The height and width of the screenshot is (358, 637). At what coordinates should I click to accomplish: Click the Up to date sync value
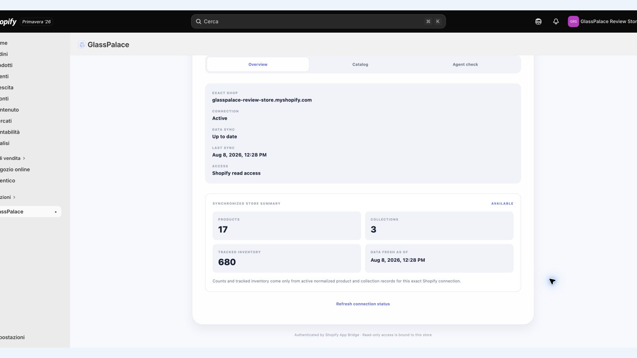[225, 137]
